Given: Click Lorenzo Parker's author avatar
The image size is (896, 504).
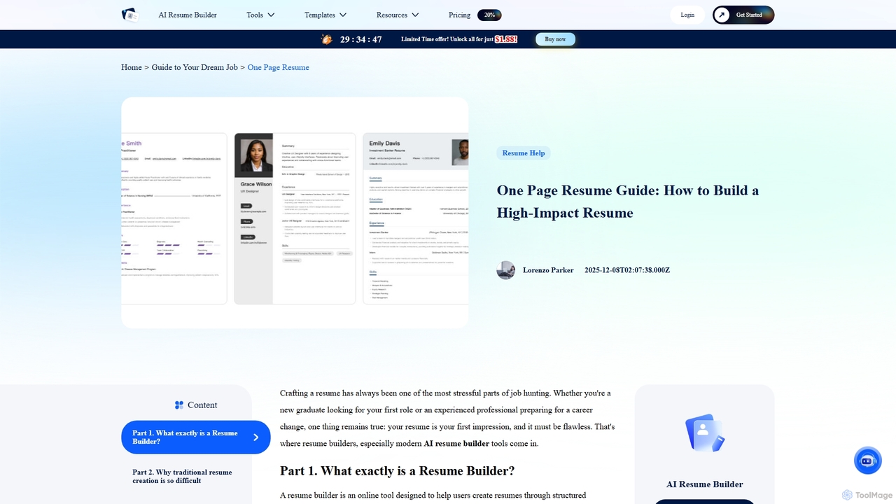Looking at the screenshot, I should (505, 270).
